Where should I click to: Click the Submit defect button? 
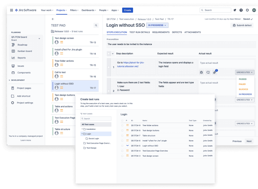tap(242, 25)
